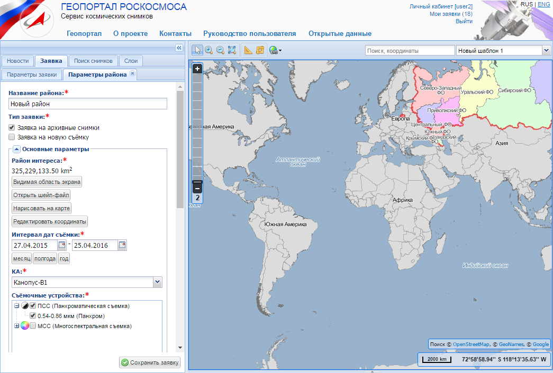Click the left panel scrollbar up arrow
The height and width of the screenshot is (373, 553).
point(180,87)
